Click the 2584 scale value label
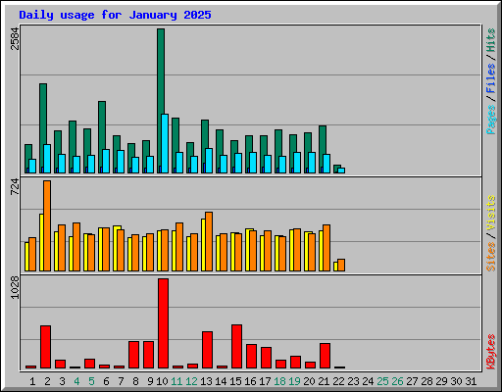 pos(15,38)
